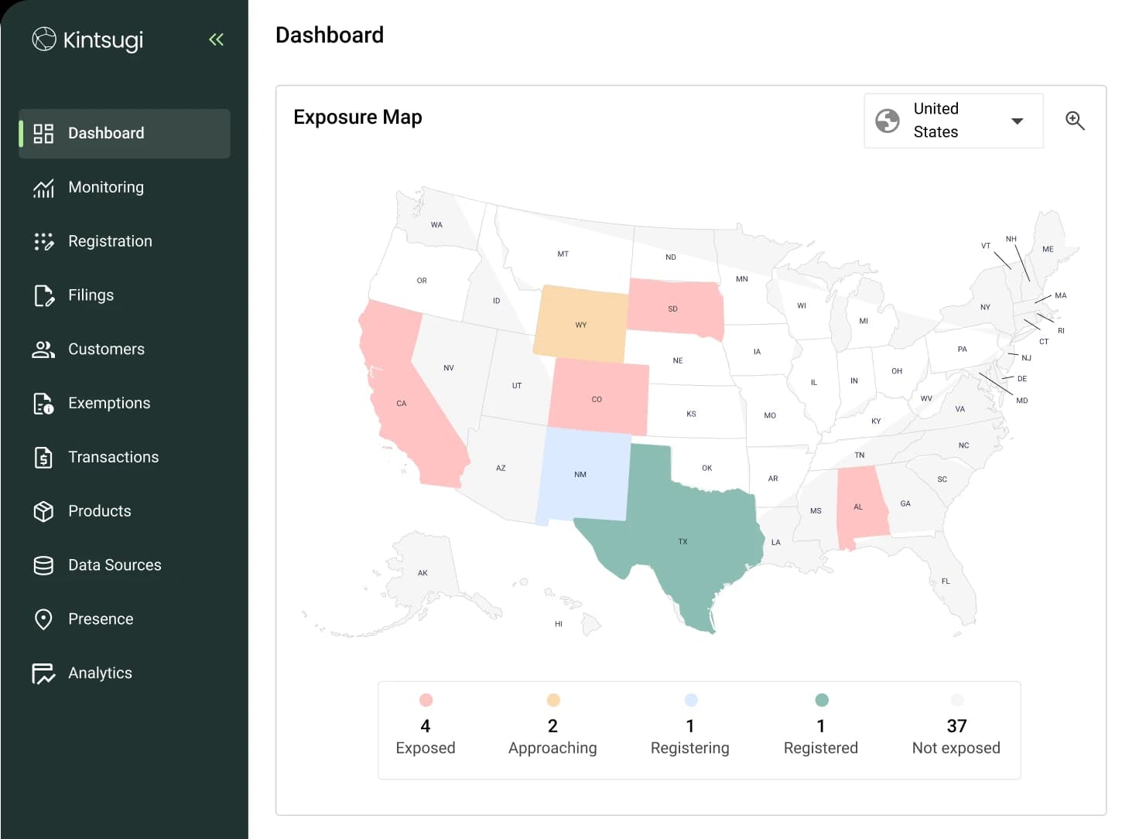Click the Registration dots-pen icon
Viewport: 1122px width, 839px height.
tap(43, 241)
